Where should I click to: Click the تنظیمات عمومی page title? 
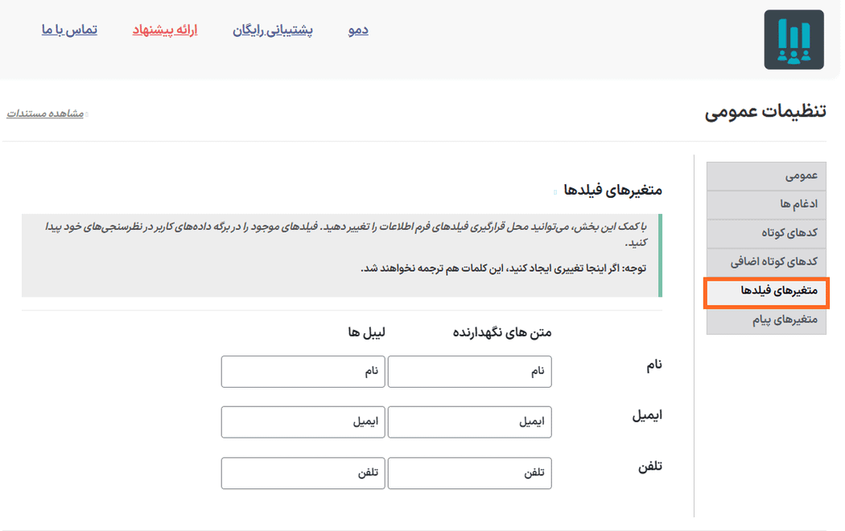(765, 112)
